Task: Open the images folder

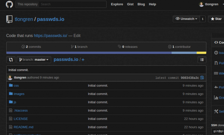Action: 19,94
